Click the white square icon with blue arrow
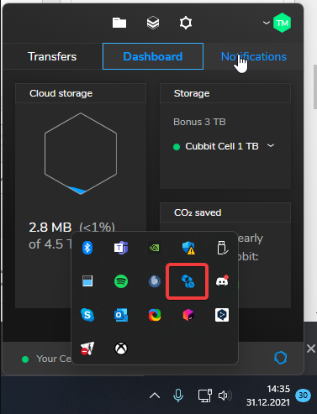 222,315
